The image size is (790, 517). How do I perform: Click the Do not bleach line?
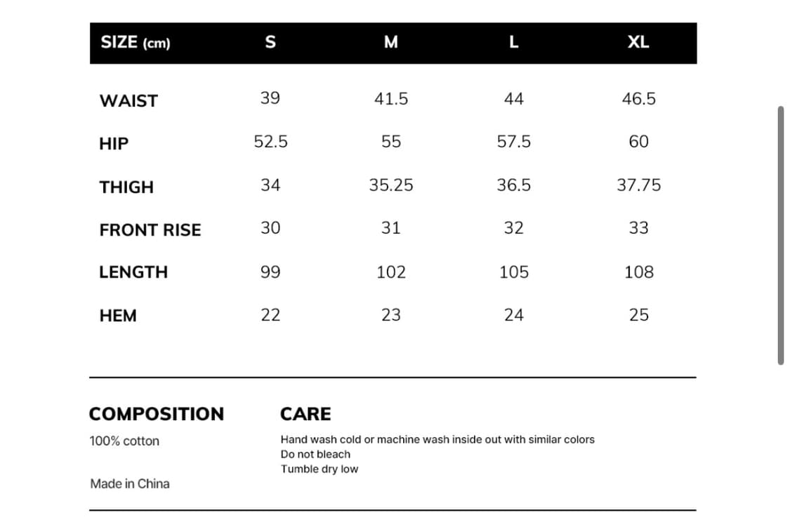(x=315, y=455)
